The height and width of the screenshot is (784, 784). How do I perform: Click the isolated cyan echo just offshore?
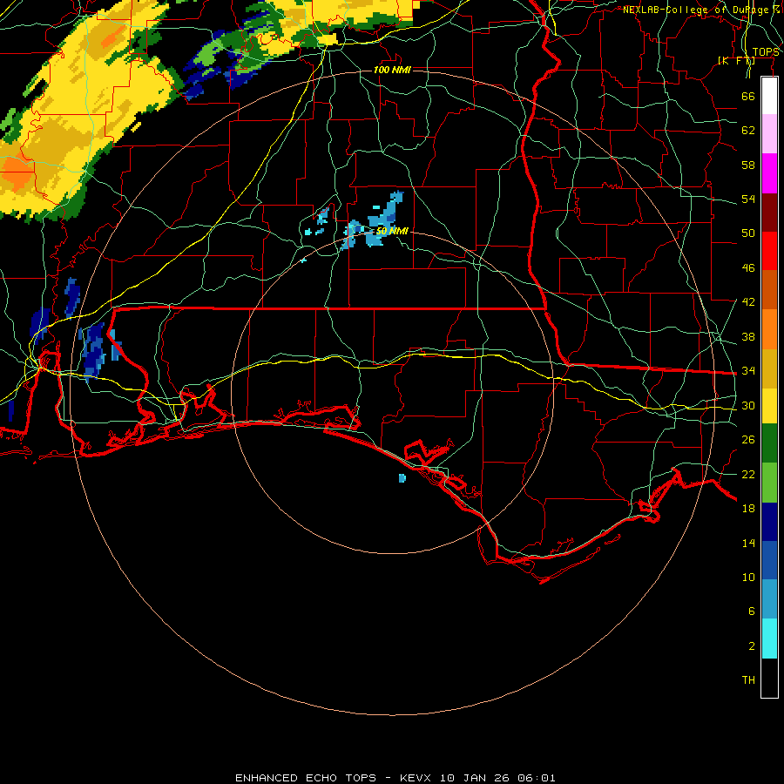[x=402, y=478]
